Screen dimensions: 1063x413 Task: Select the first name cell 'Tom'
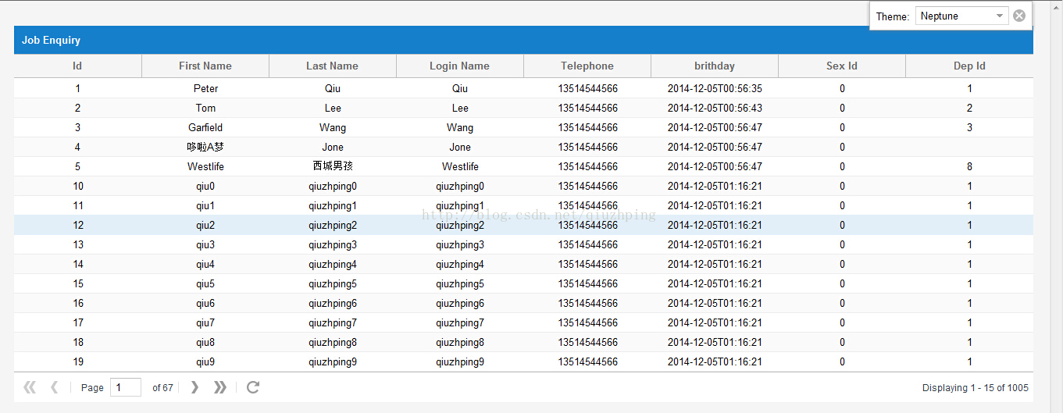click(x=205, y=108)
